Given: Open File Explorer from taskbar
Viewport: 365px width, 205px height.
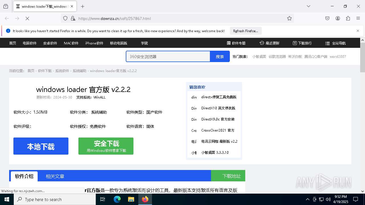Looking at the screenshot, I should [x=131, y=199].
